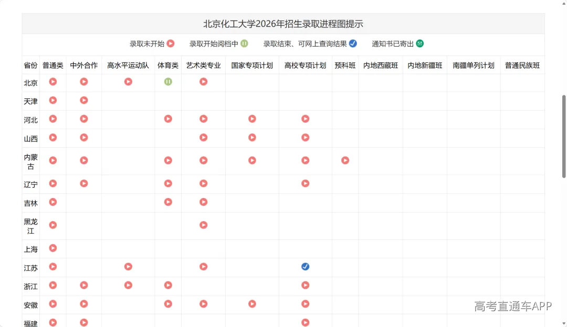
Task: Click Beijing 普通类 status icon
Action: [x=53, y=82]
